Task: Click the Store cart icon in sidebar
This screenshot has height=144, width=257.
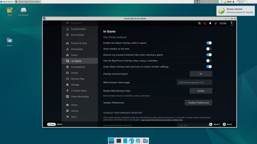Action: pos(67,117)
